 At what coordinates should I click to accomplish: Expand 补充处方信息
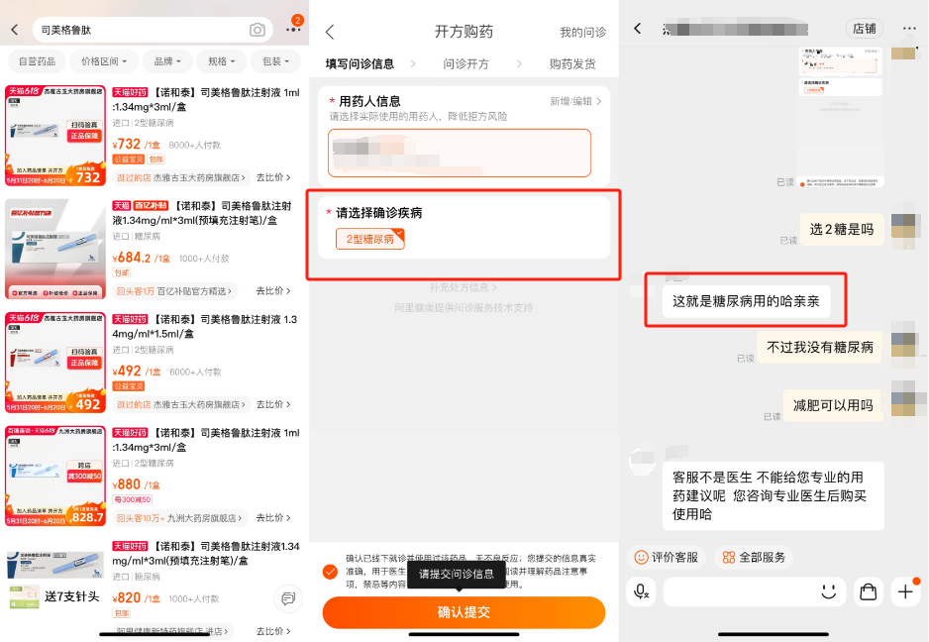463,287
